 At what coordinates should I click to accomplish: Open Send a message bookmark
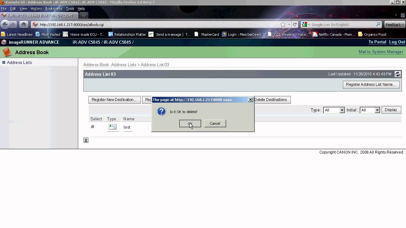tap(169, 34)
